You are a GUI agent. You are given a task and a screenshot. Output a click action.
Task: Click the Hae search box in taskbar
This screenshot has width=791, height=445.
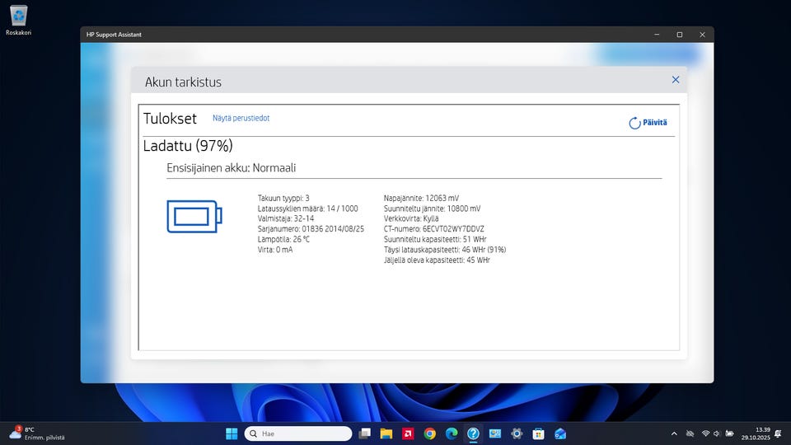click(x=299, y=433)
